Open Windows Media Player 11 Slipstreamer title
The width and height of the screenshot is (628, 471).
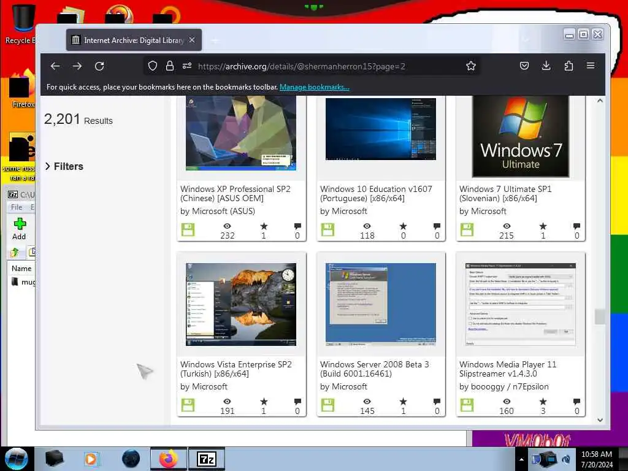[x=508, y=369]
